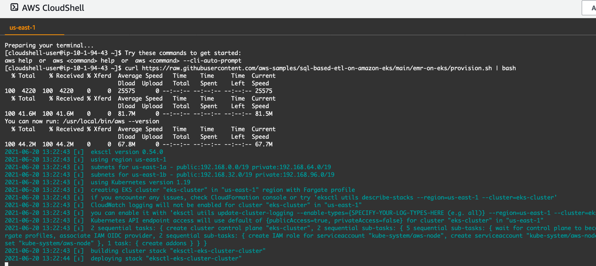The height and width of the screenshot is (266, 596).
Task: Click the 'using region us-east-1' log line
Action: pyautogui.click(x=85, y=159)
